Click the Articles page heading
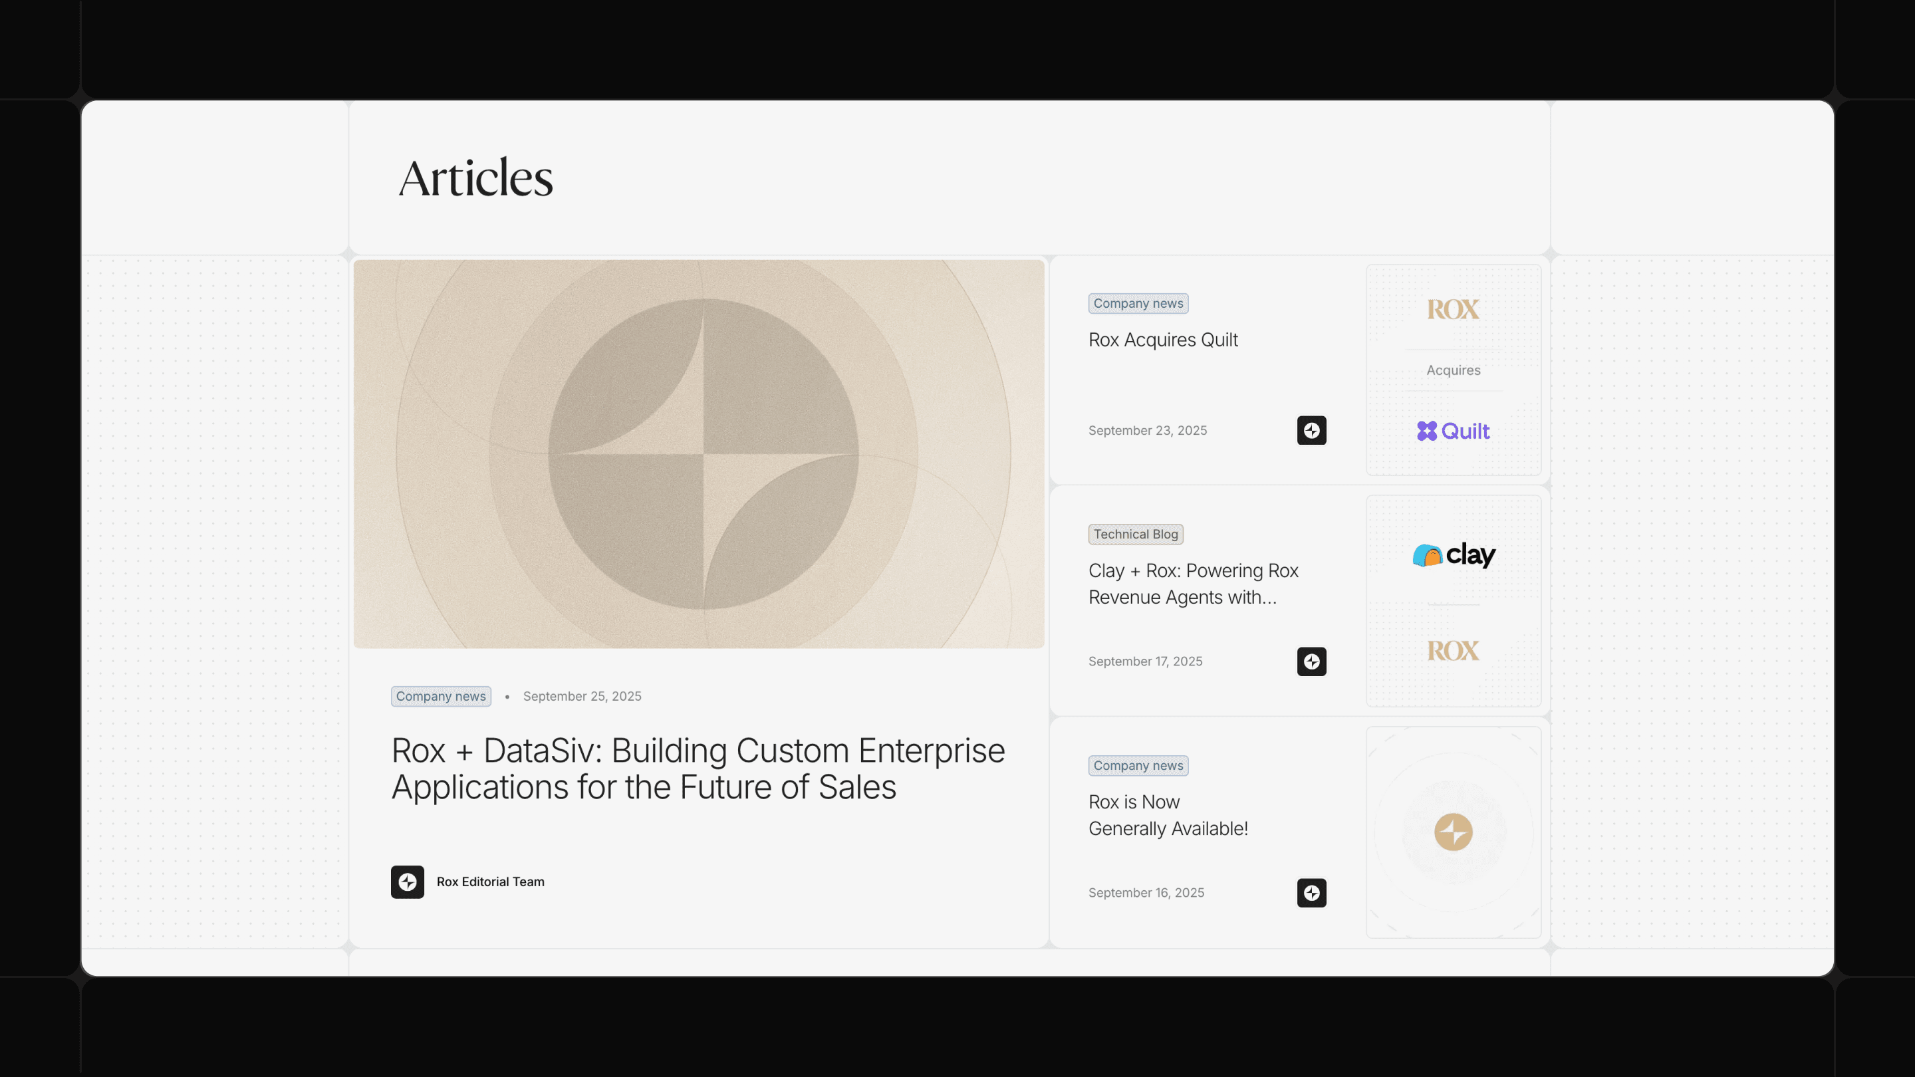The height and width of the screenshot is (1077, 1915). tap(476, 178)
